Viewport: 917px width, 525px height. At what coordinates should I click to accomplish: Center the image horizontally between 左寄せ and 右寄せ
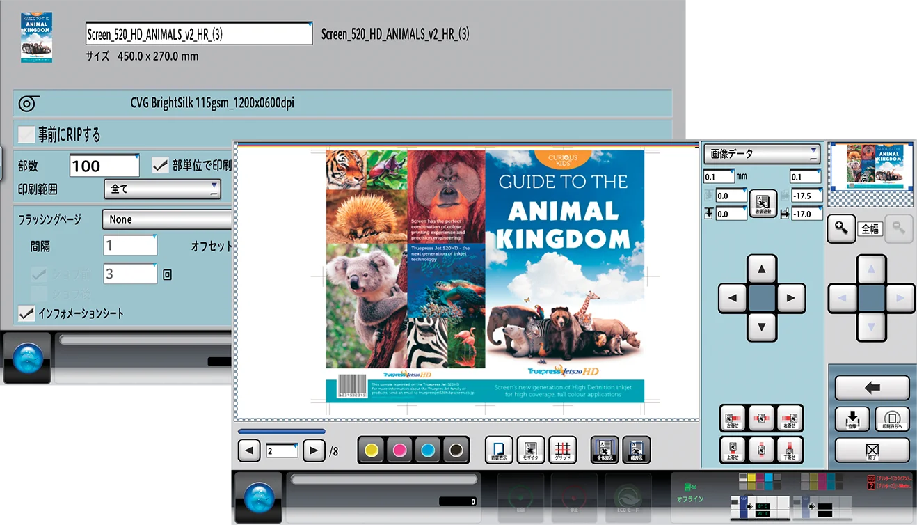point(762,418)
